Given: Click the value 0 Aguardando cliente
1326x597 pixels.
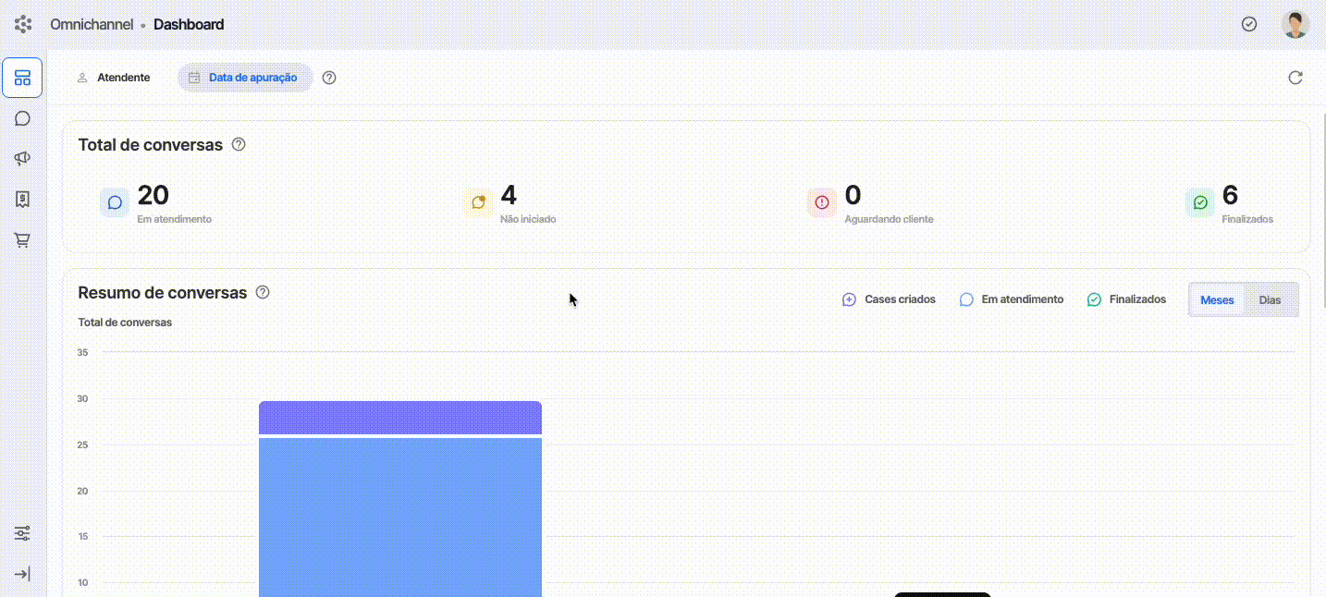Looking at the screenshot, I should 853,195.
